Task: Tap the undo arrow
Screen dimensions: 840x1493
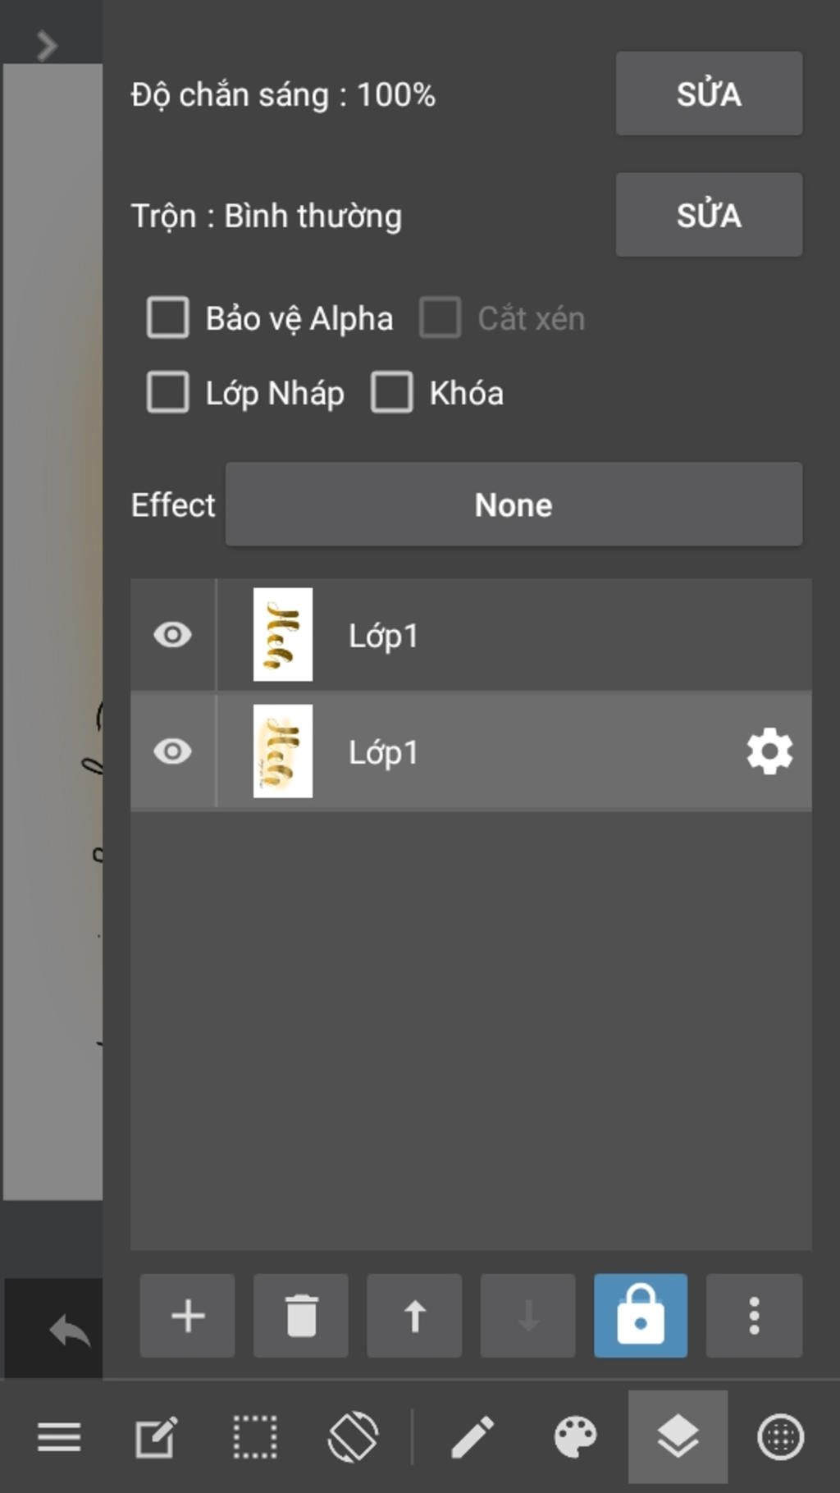Action: coord(69,1331)
